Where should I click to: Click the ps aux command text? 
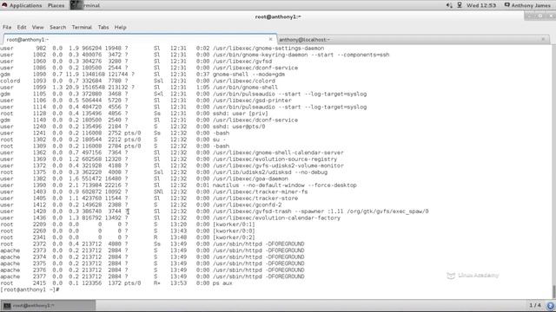pos(222,283)
